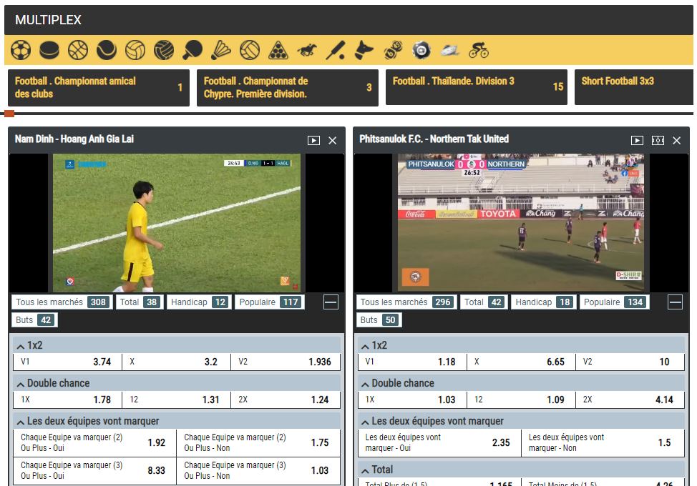Open the Populaire 134 tab for Phitsanulok
Viewport: 697px width, 486px height.
[x=613, y=302]
